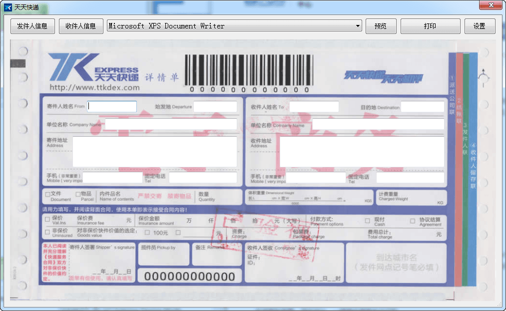Viewport: 506px width, 311px height.
Task: Open 设置 settings
Action: pyautogui.click(x=480, y=26)
